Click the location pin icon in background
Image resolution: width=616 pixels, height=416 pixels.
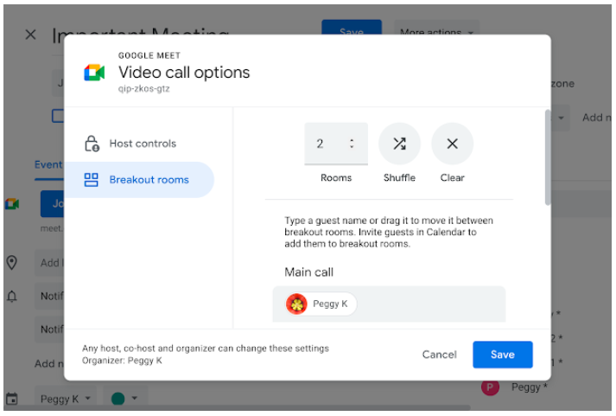12,263
